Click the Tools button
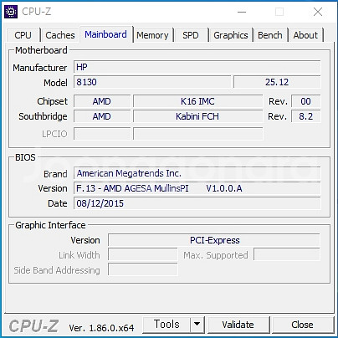Screen dimensions: 338x338 click(166, 325)
